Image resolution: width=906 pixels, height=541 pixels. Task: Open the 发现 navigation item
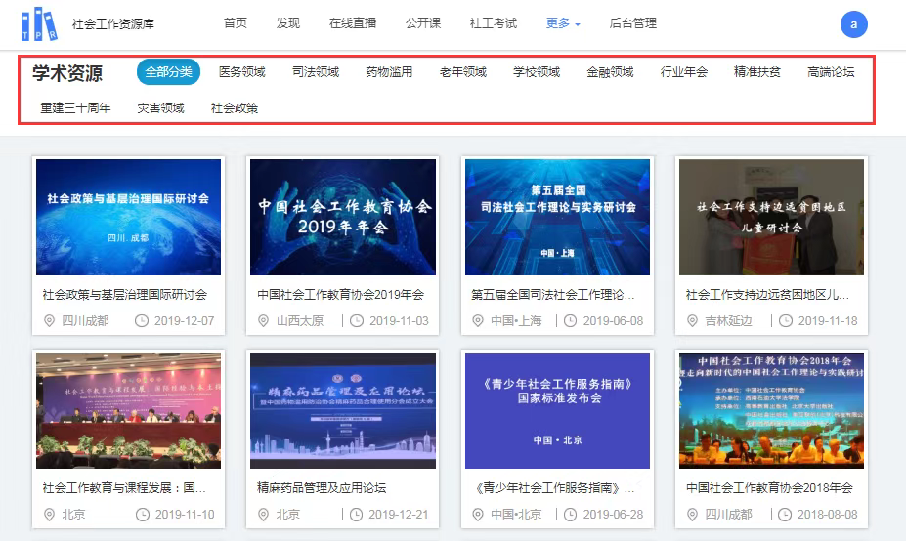(x=287, y=23)
